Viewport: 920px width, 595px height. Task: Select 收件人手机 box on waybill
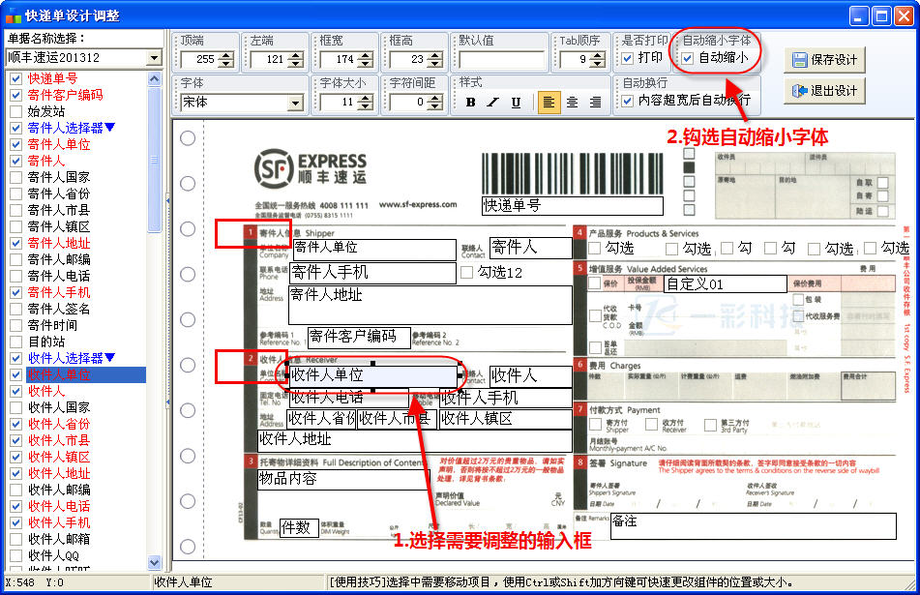(506, 398)
